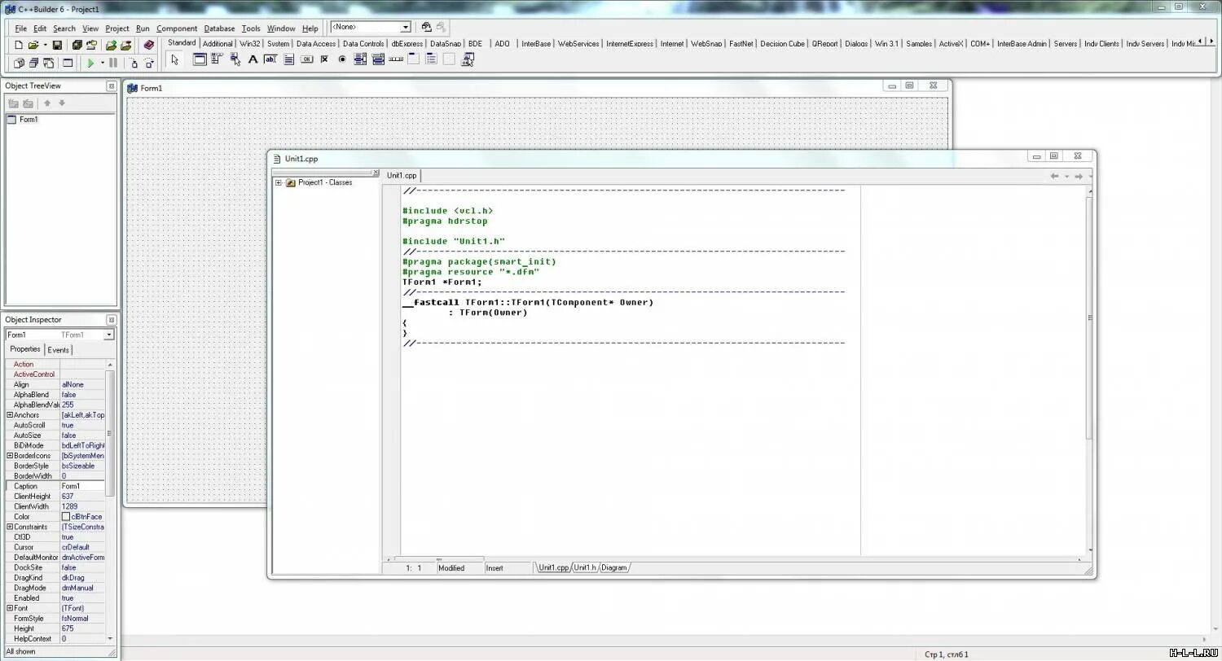Select the arrow pointer in component palette
Screen dimensions: 1222x661
pyautogui.click(x=174, y=59)
